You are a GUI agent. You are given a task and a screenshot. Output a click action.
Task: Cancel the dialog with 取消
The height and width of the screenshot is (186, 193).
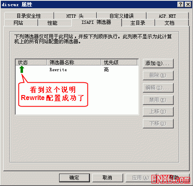click(108, 178)
